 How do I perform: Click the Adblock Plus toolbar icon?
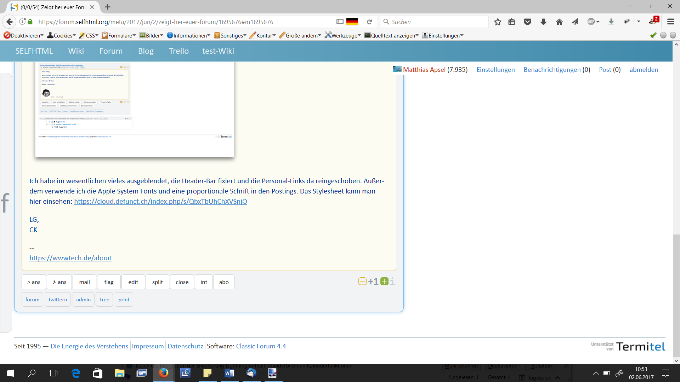tap(591, 22)
